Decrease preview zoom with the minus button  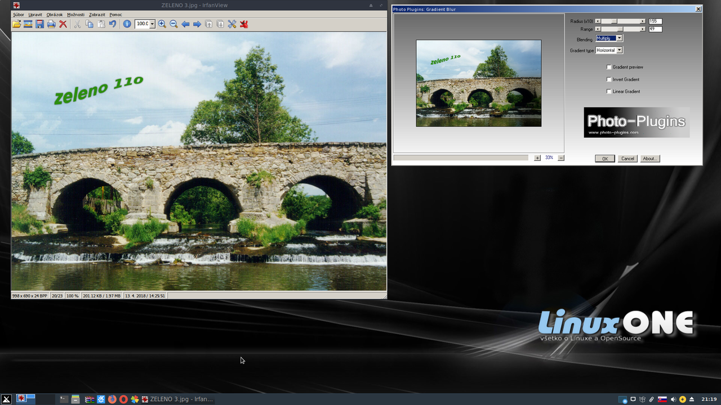[561, 158]
